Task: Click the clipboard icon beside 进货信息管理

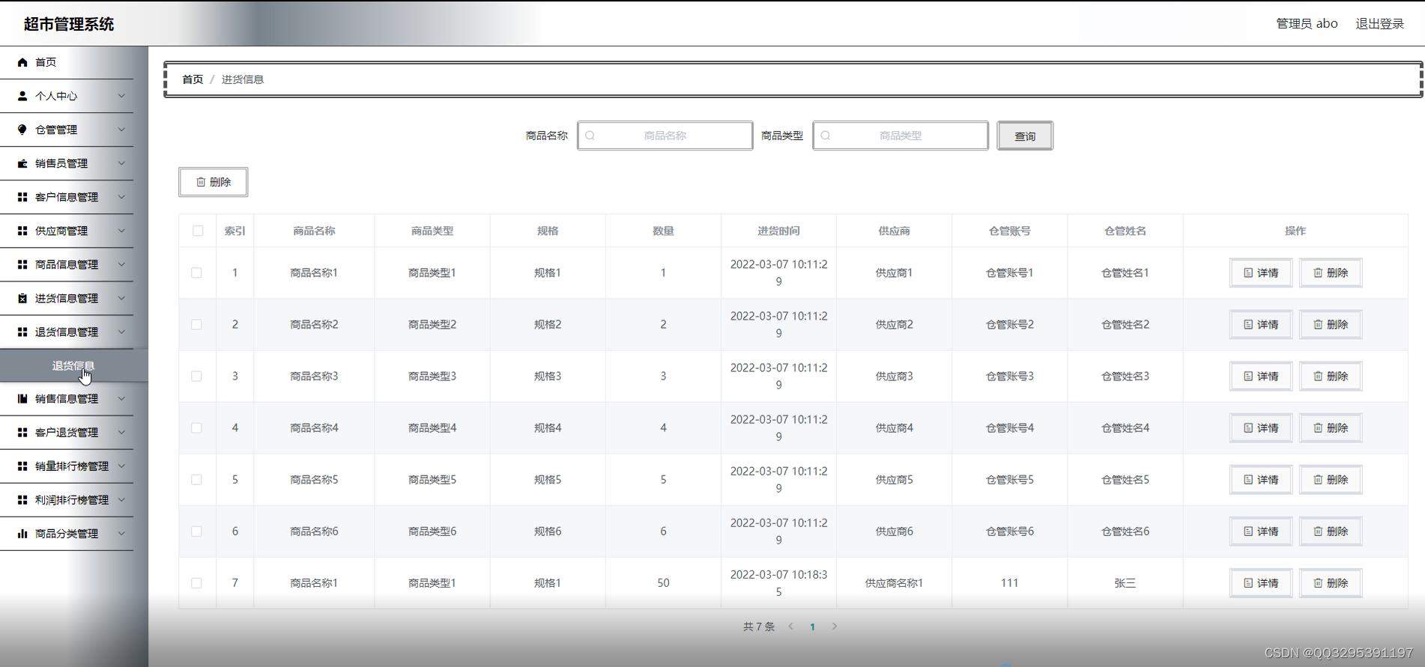Action: (22, 298)
